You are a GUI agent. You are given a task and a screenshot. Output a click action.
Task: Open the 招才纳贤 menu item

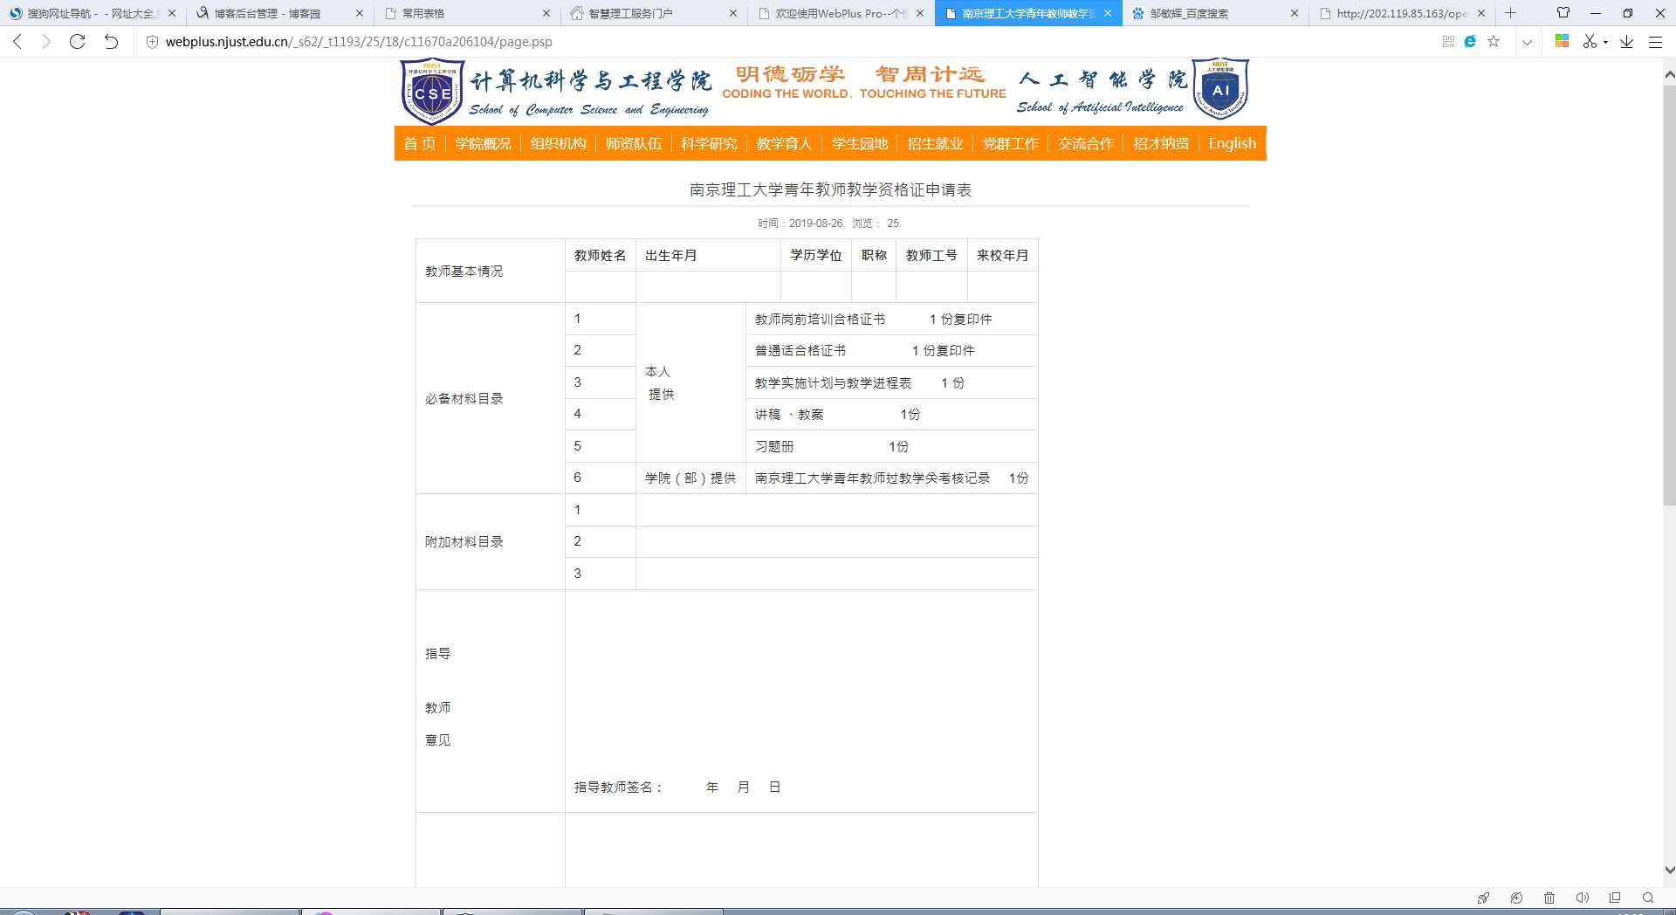[1161, 143]
